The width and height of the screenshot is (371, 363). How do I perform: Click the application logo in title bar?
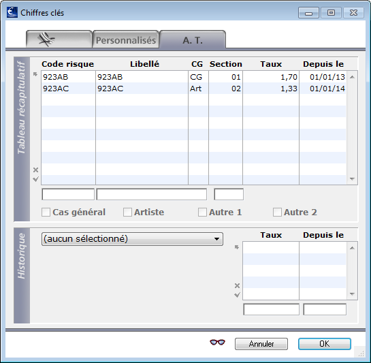(x=12, y=12)
